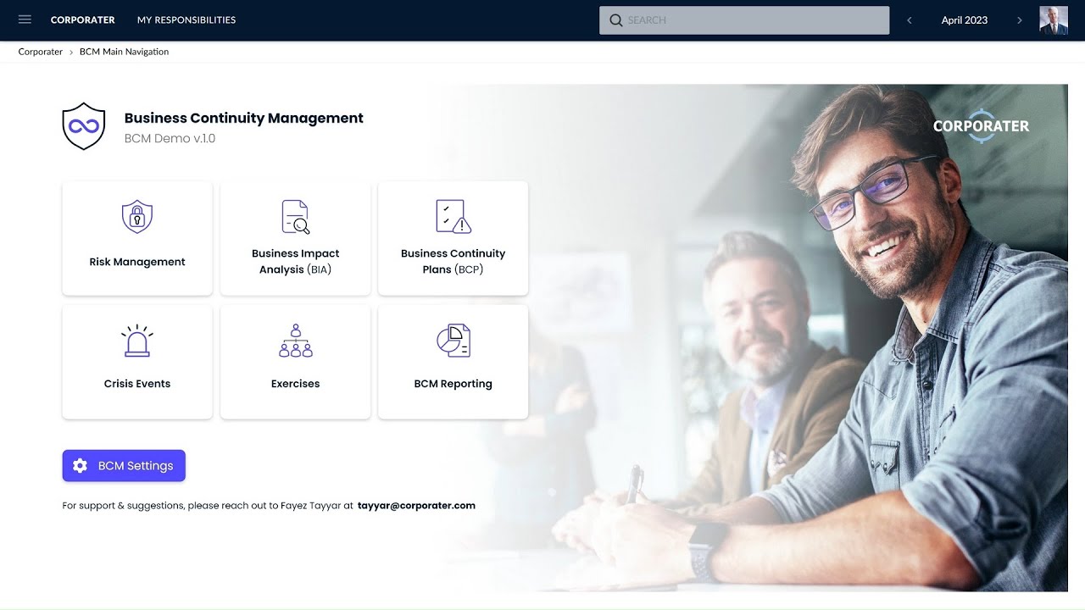
Task: Open the search magnifier in the top bar
Action: coord(616,19)
